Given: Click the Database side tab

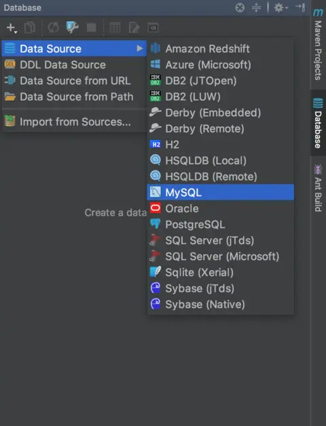Looking at the screenshot, I should point(318,123).
